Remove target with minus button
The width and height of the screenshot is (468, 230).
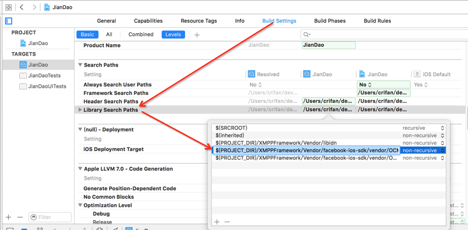pyautogui.click(x=20, y=217)
